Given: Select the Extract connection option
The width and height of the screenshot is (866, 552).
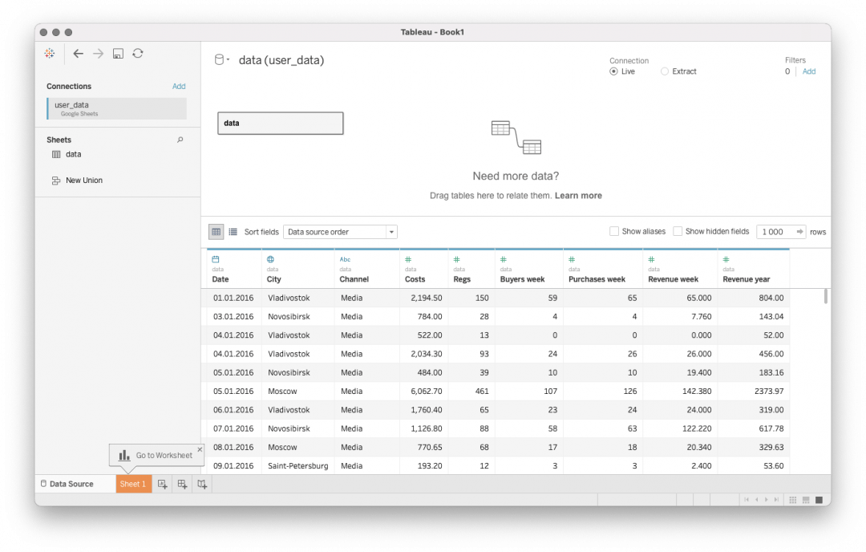Looking at the screenshot, I should coord(665,71).
